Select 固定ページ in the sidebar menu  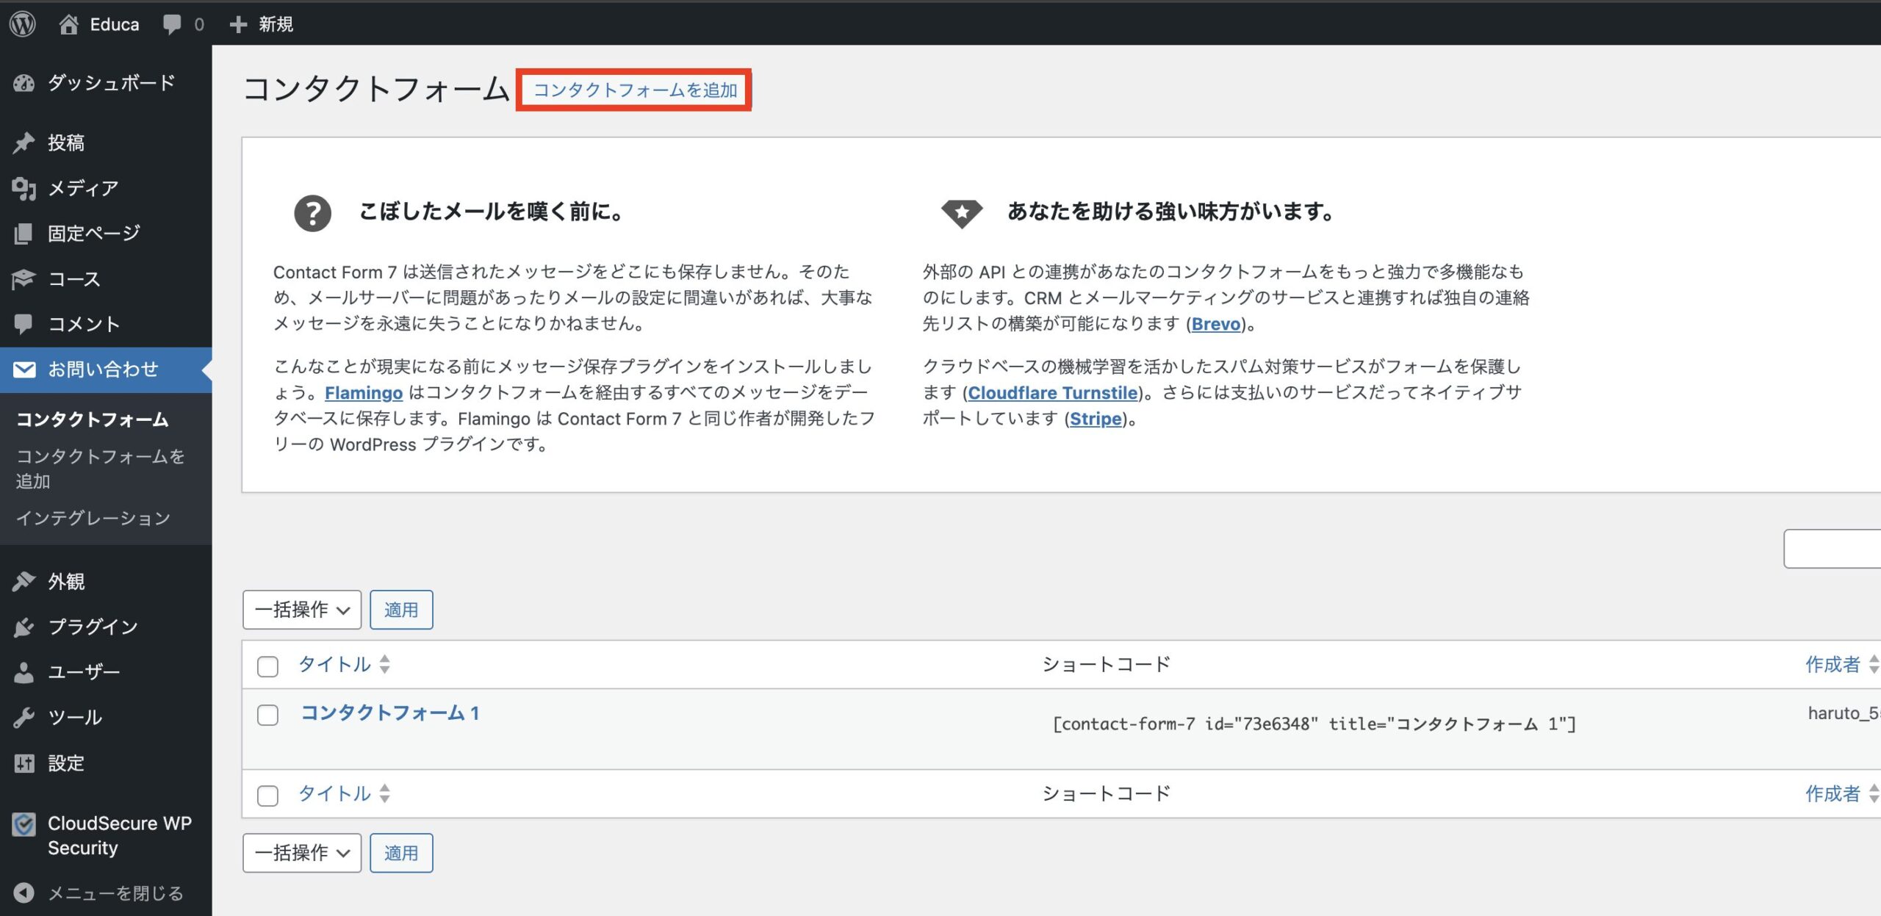tap(93, 234)
